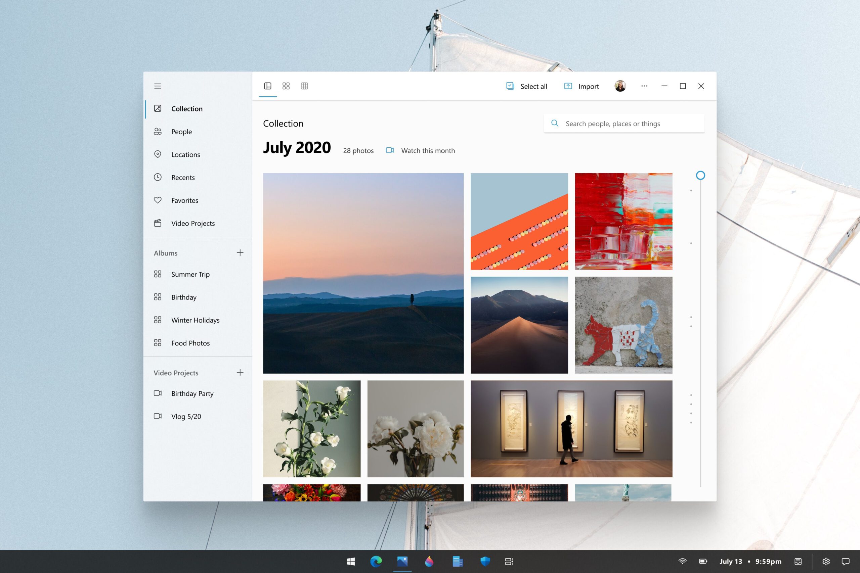
Task: Open Microsoft Edge from the taskbar
Action: (x=376, y=561)
